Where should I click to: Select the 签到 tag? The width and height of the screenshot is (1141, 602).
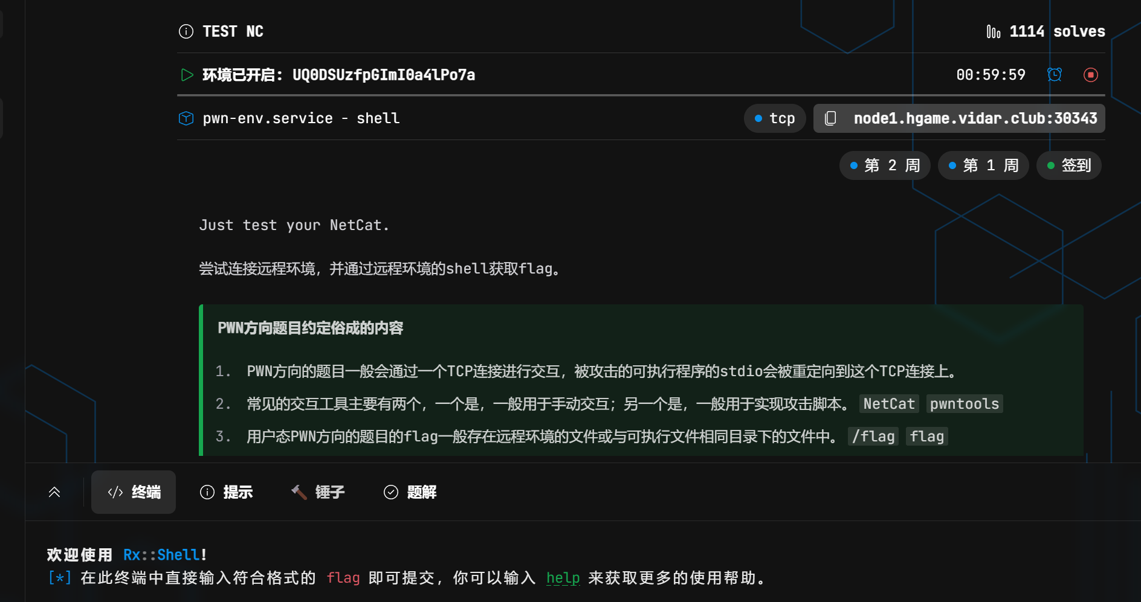coord(1068,165)
